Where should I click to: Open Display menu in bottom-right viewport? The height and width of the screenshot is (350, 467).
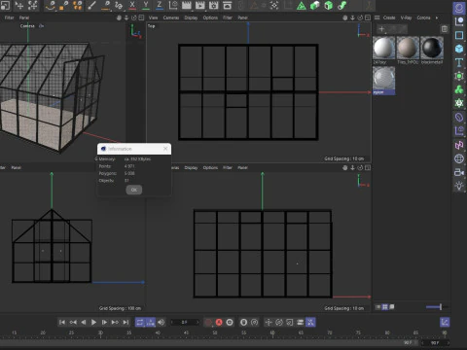tap(191, 167)
